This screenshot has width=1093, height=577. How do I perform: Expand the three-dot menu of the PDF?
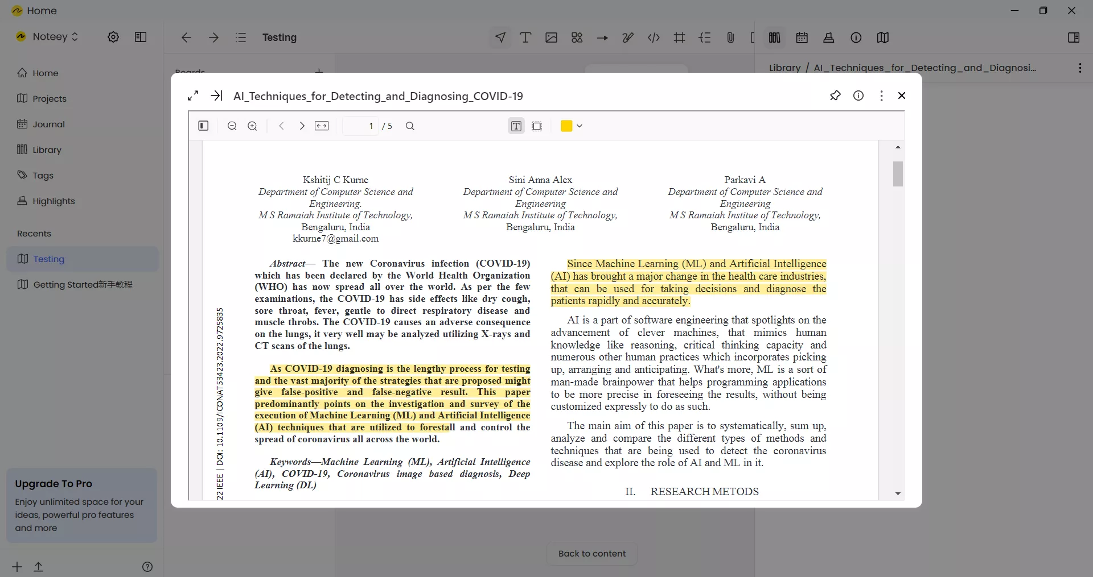click(881, 96)
